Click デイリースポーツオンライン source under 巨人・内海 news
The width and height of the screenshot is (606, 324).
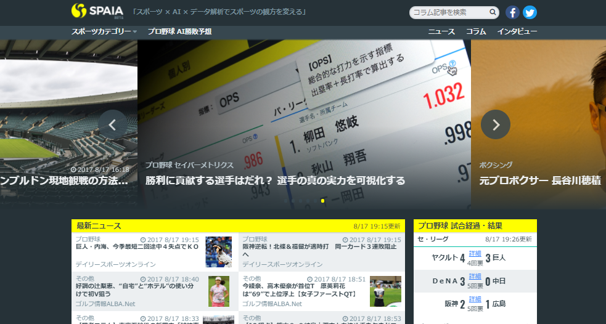pyautogui.click(x=115, y=264)
